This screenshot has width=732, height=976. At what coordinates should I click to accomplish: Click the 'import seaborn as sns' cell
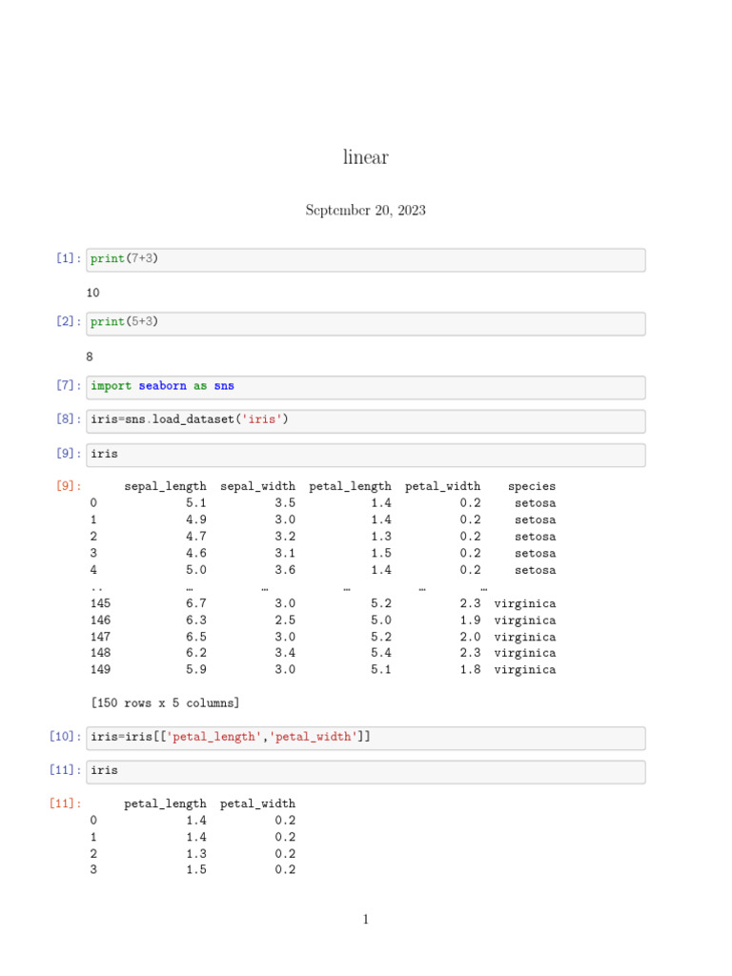pyautogui.click(x=365, y=387)
